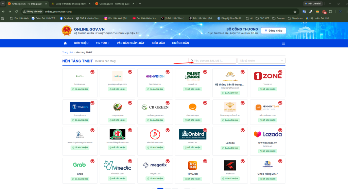Open the Zalo bookmark
Viewport: 348px width, 189px height.
tap(44, 18)
